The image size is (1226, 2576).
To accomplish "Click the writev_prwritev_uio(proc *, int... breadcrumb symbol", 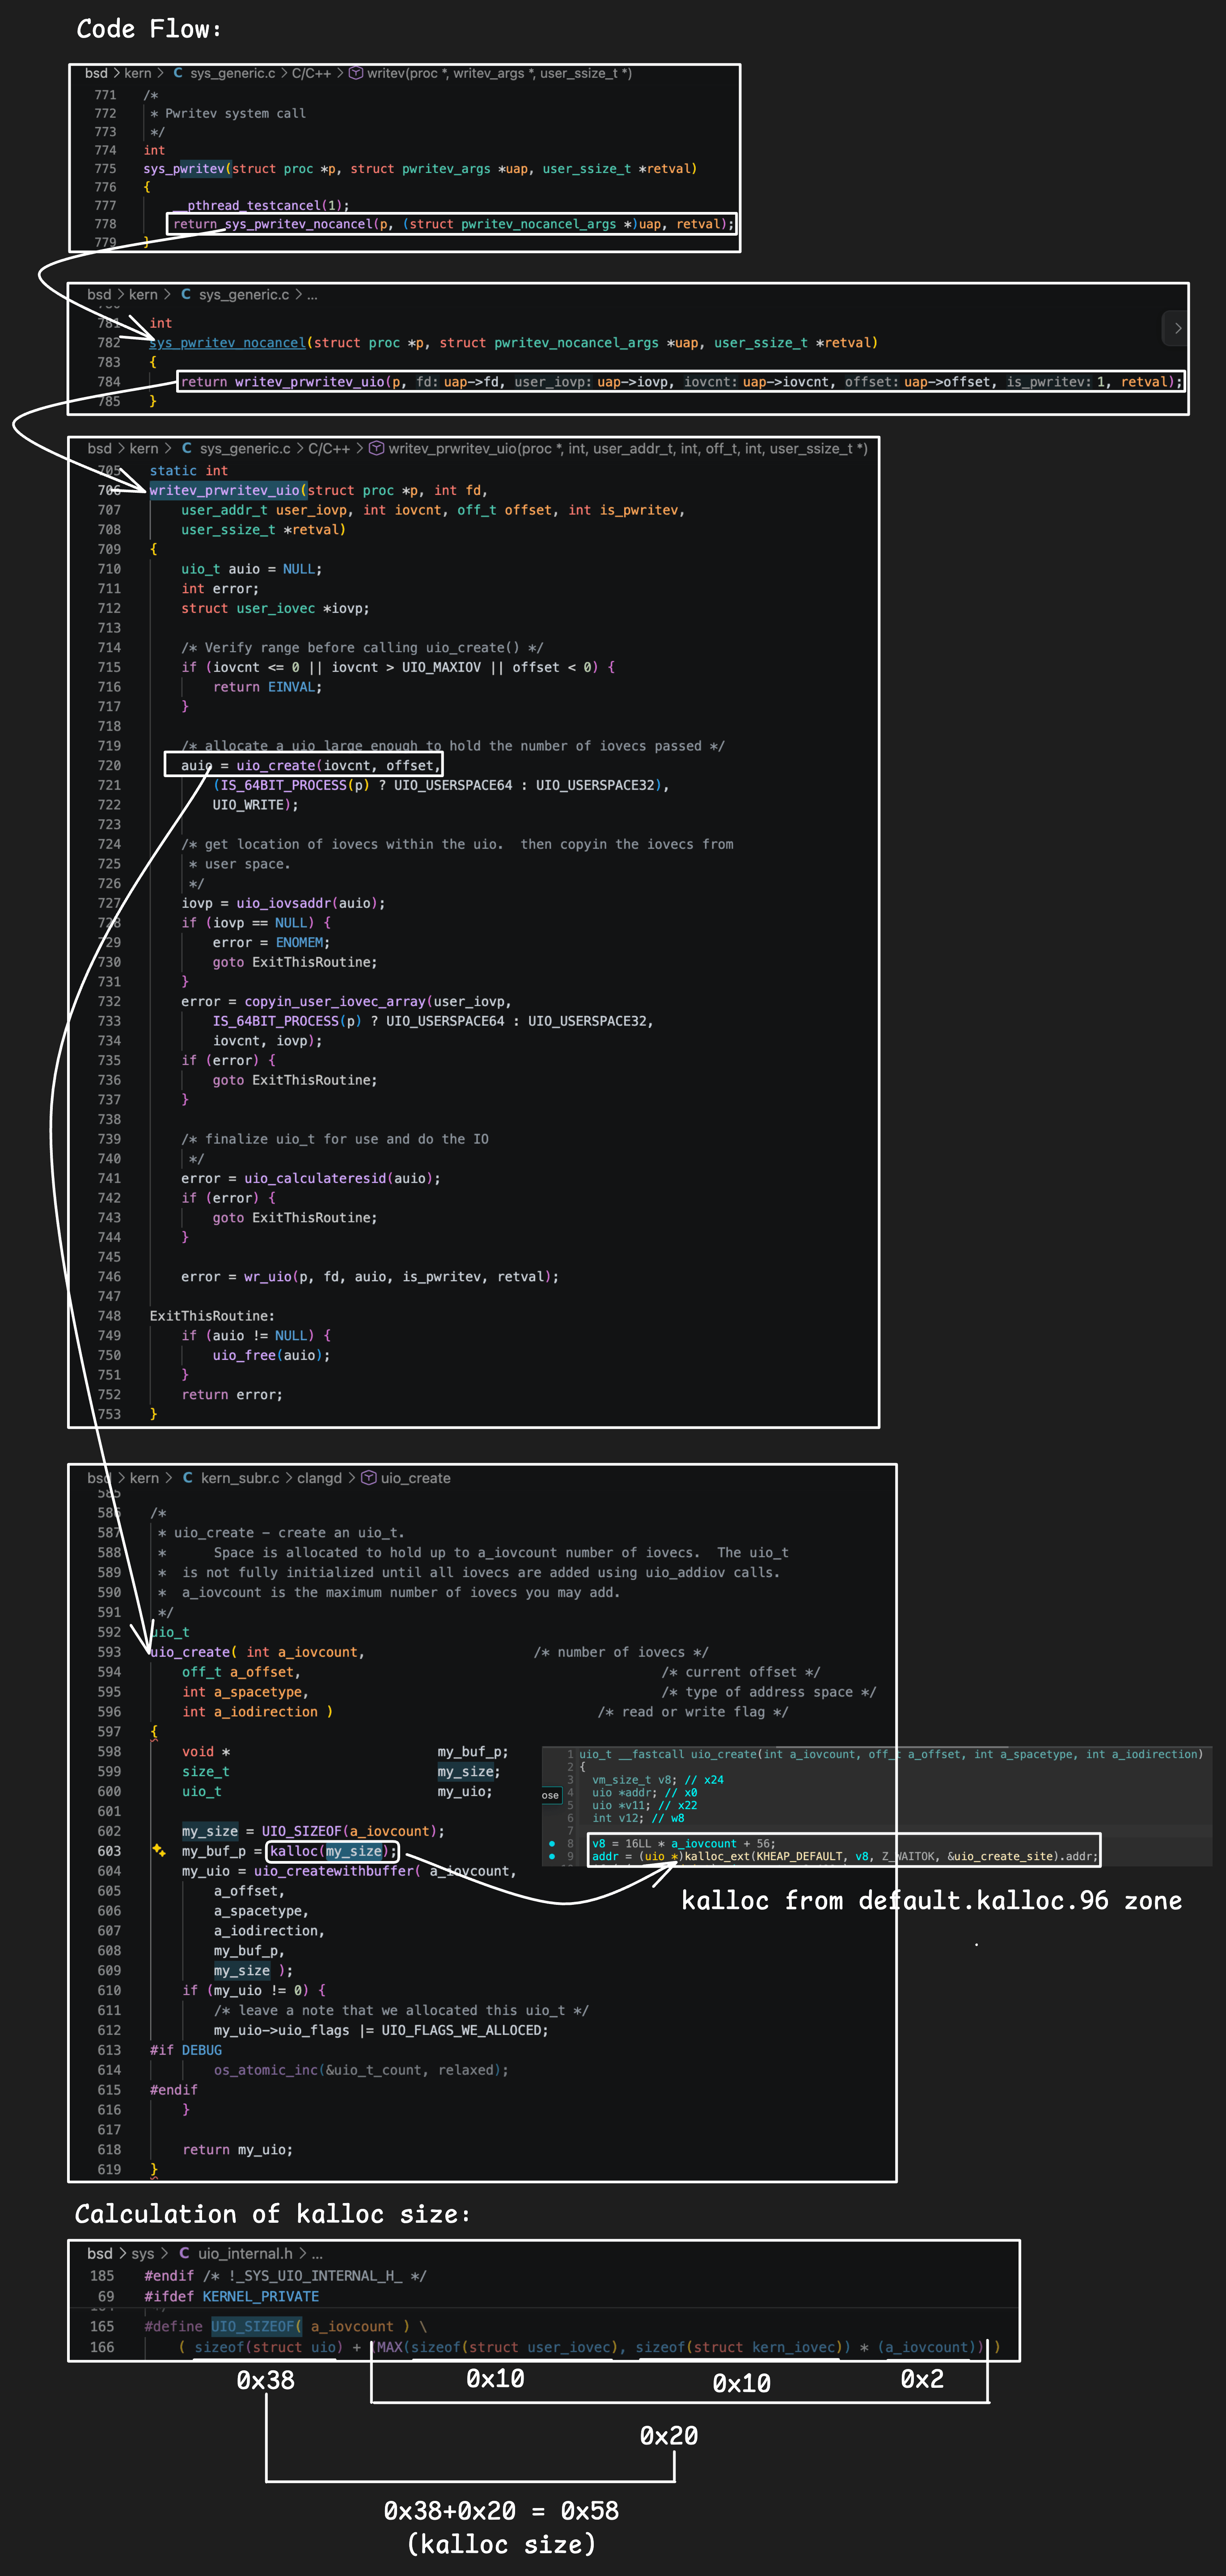I will [x=628, y=449].
